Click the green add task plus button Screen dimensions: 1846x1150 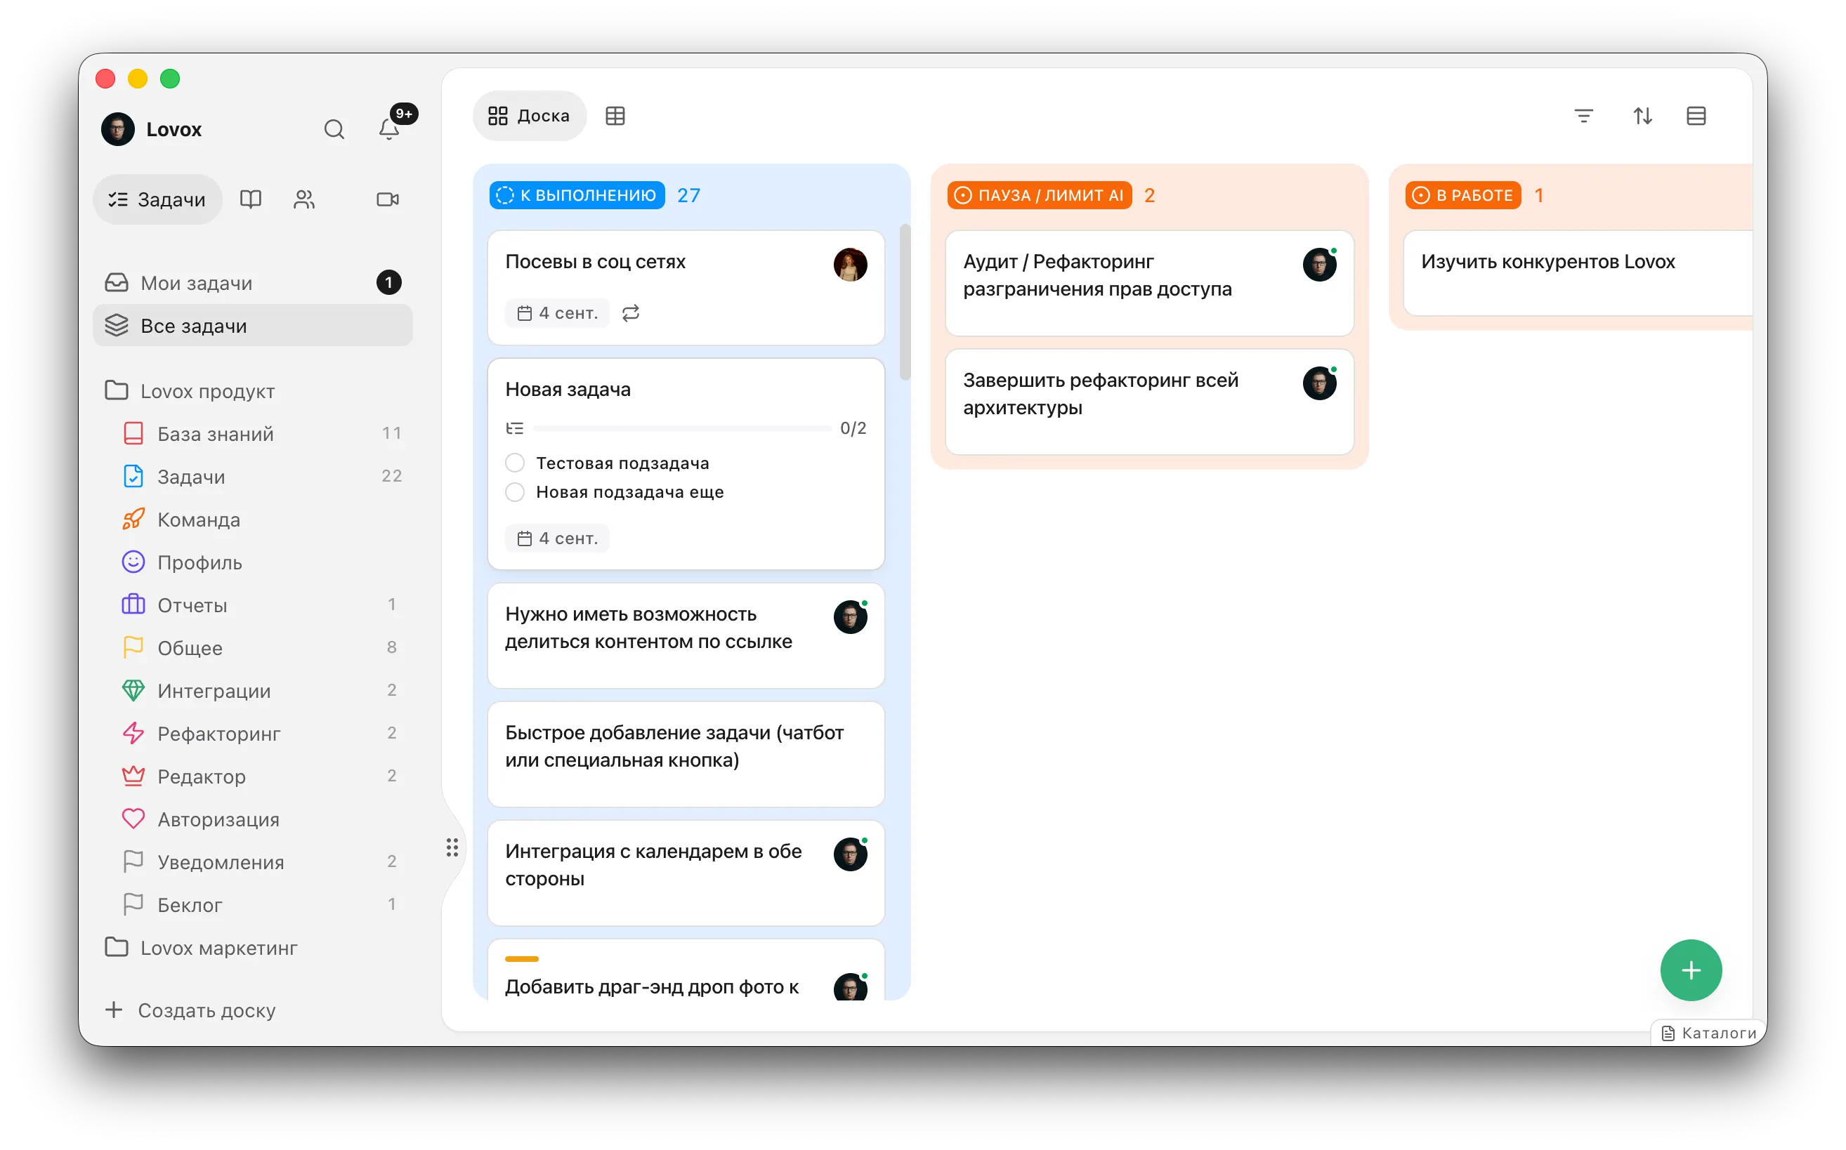click(x=1691, y=970)
